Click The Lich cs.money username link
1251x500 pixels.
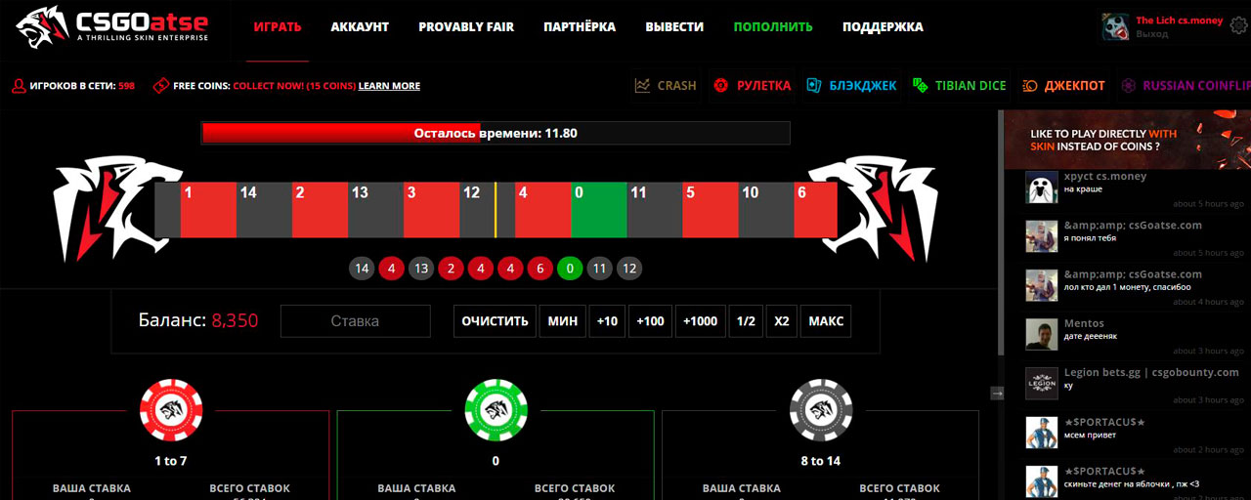1179,21
